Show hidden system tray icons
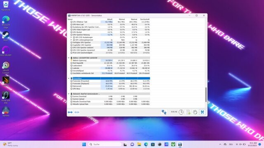Viewport: 264px width, 148px height. coord(220,144)
